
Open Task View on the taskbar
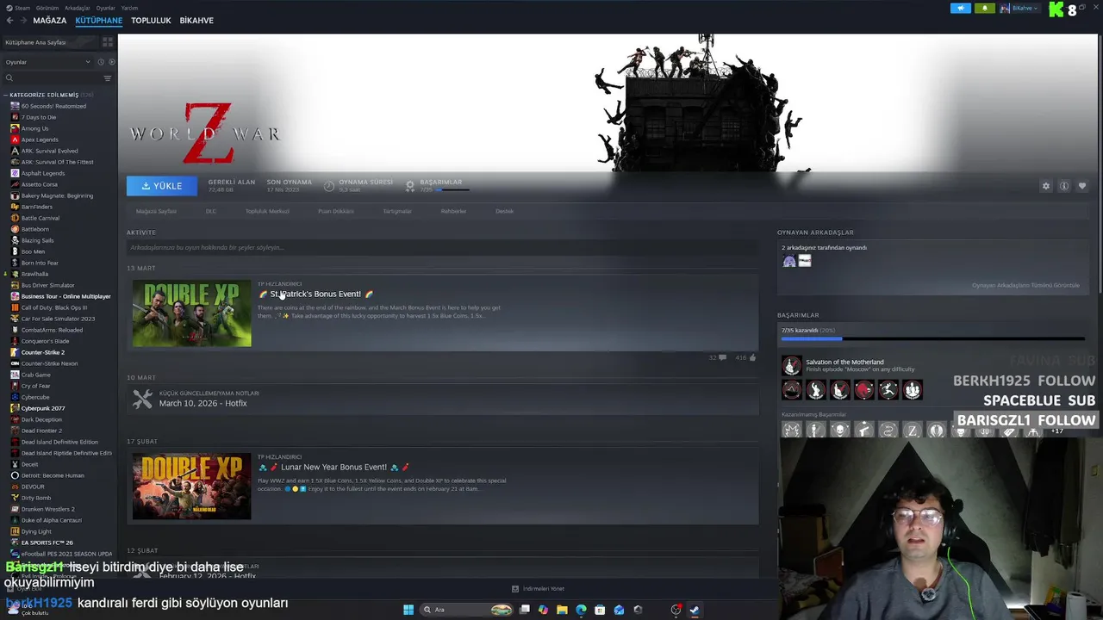click(524, 610)
